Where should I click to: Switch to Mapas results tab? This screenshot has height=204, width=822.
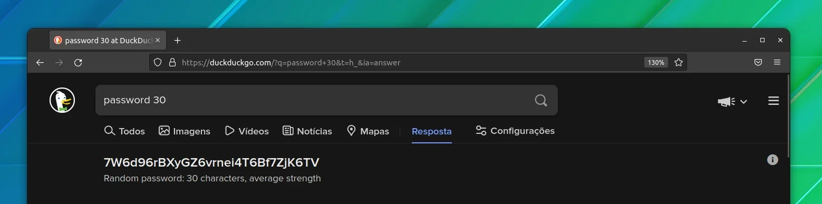click(x=368, y=131)
